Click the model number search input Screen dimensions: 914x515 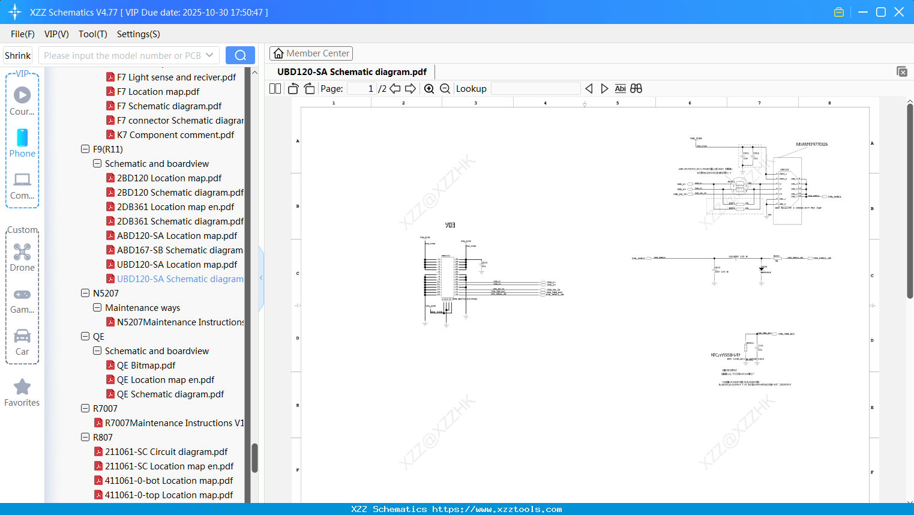click(x=122, y=55)
